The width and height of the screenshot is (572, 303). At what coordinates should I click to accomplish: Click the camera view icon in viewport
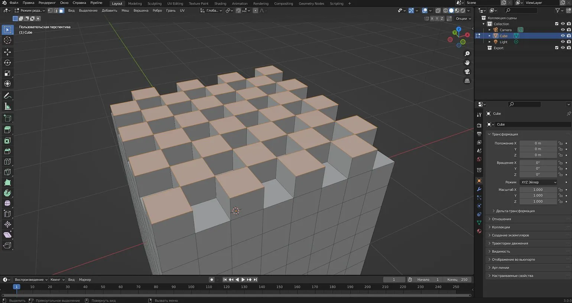467,72
